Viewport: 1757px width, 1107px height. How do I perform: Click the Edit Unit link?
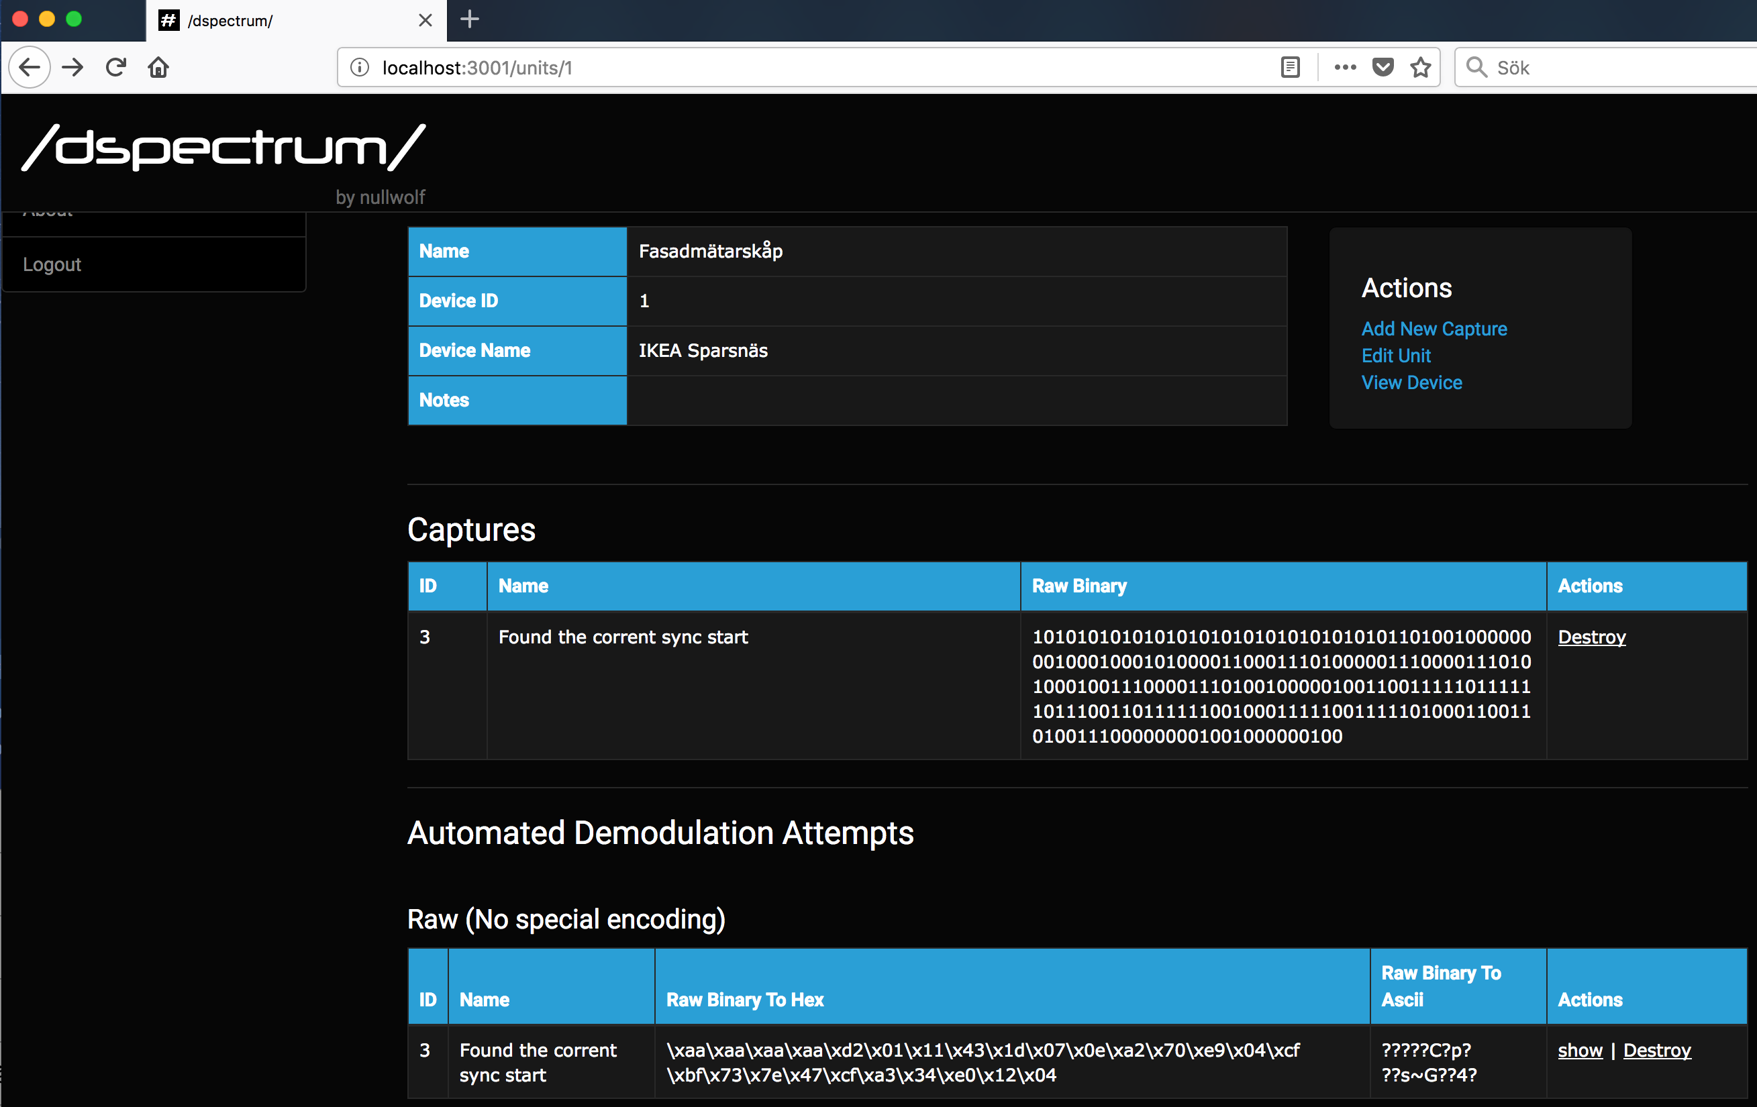(1396, 356)
